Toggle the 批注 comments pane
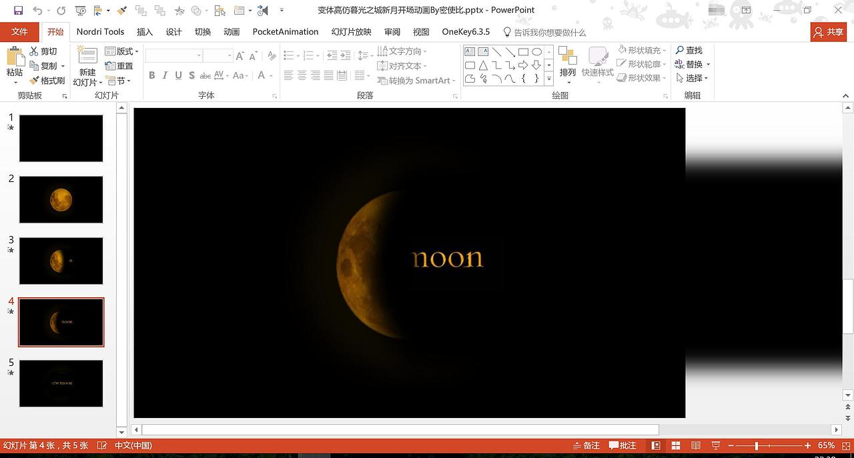 pyautogui.click(x=622, y=445)
